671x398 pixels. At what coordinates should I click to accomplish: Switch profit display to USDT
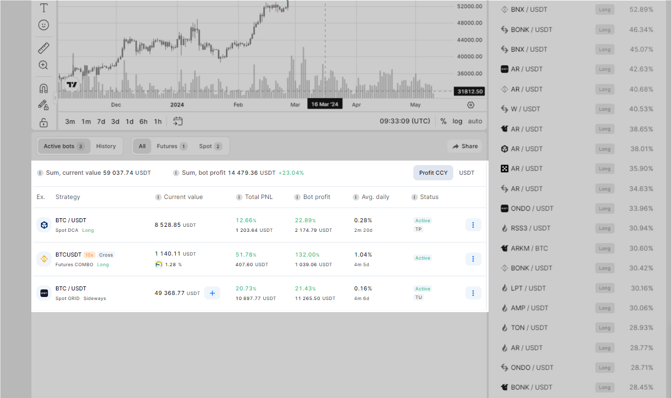466,173
